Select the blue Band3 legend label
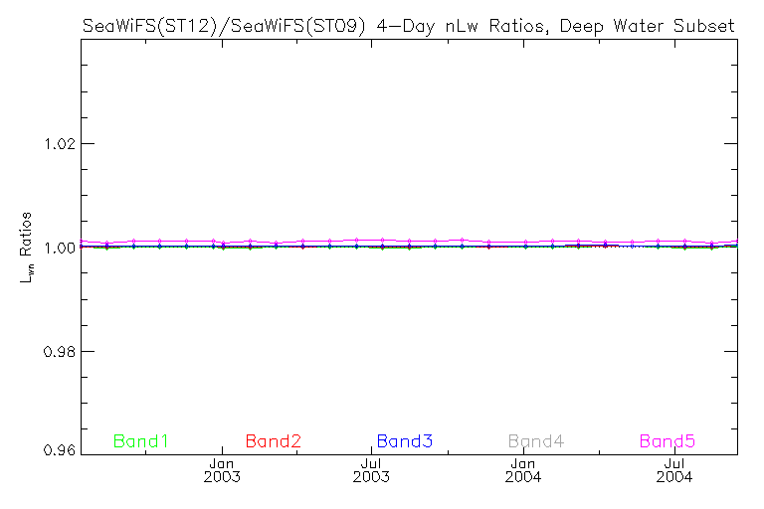This screenshot has width=764, height=509. tap(405, 441)
